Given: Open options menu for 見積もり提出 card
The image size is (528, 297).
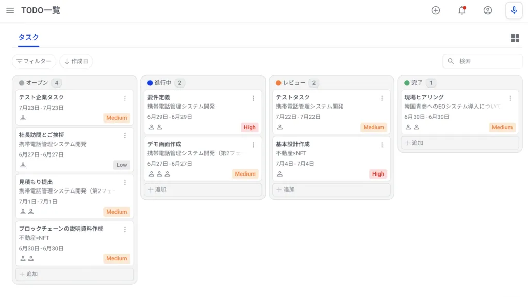Looking at the screenshot, I should pos(125,183).
